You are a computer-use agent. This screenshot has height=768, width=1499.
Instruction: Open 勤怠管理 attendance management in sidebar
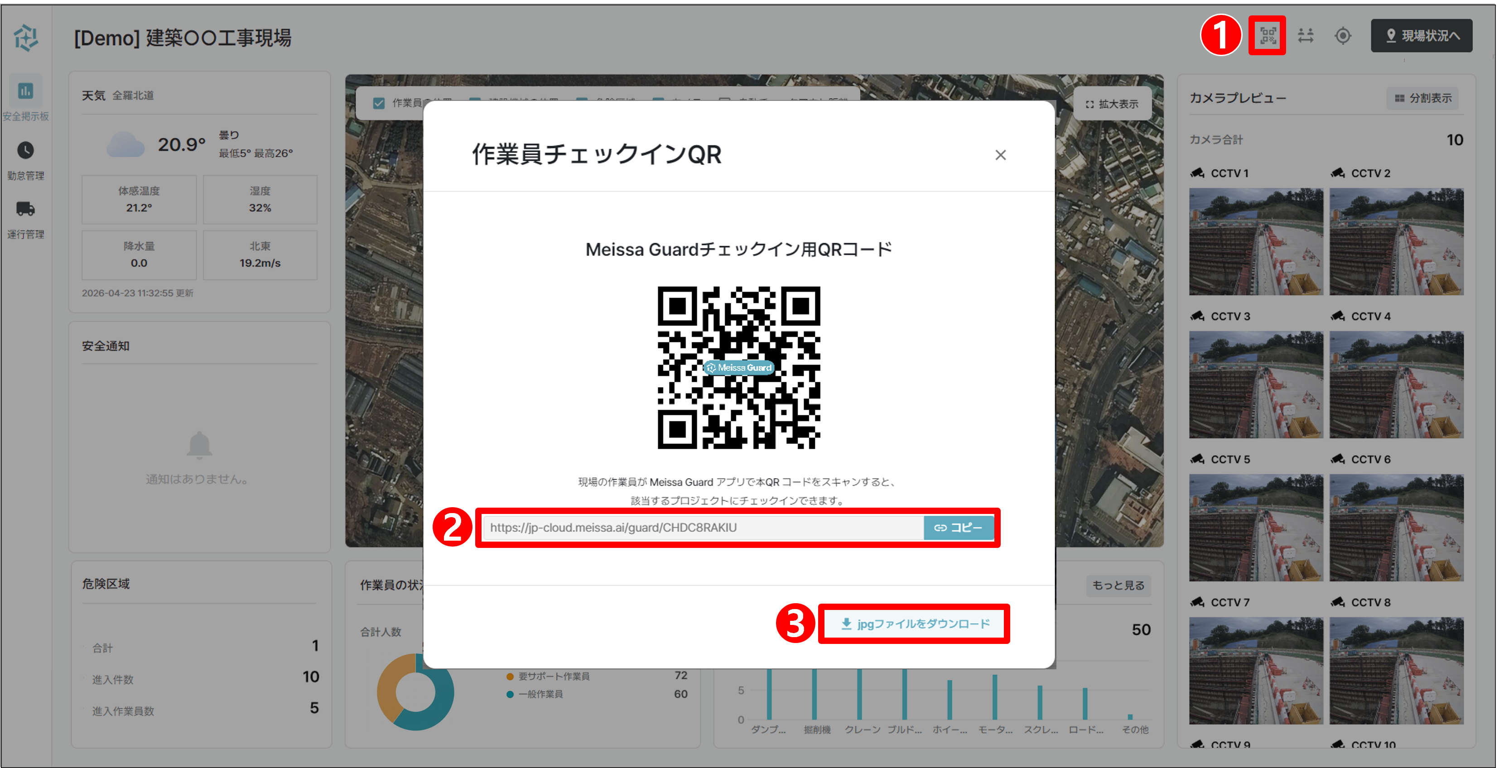coord(26,160)
